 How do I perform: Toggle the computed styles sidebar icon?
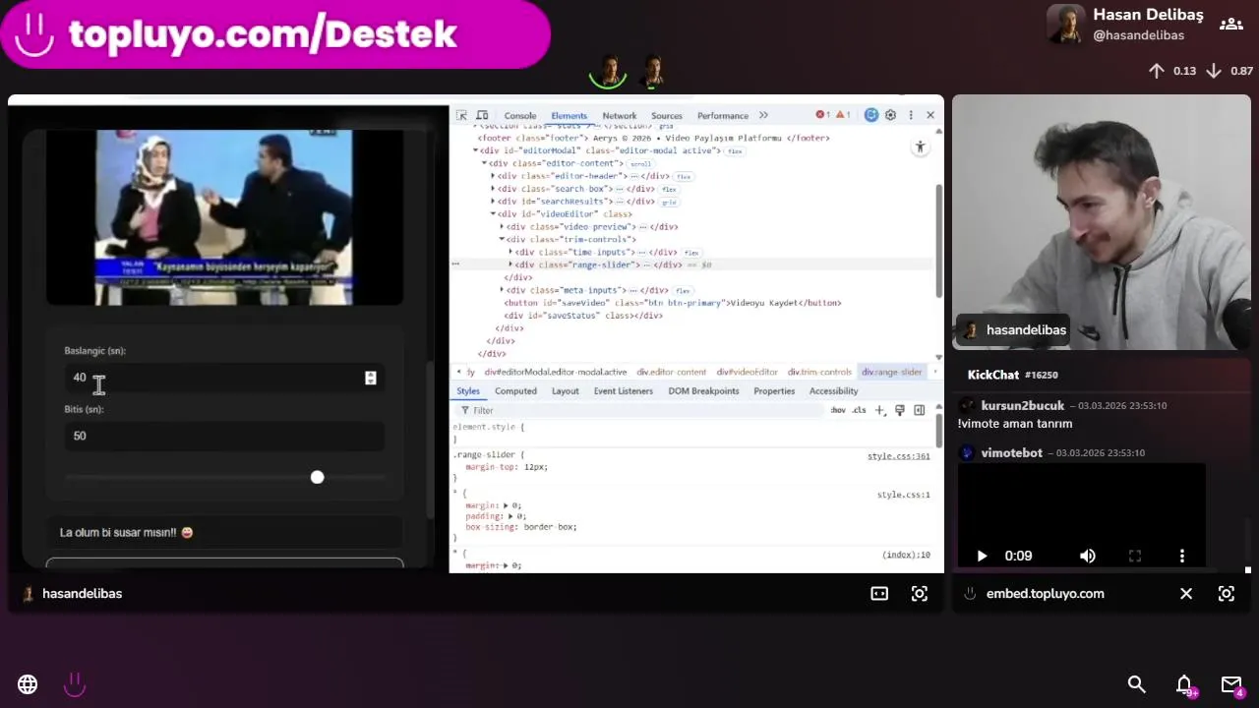click(919, 410)
